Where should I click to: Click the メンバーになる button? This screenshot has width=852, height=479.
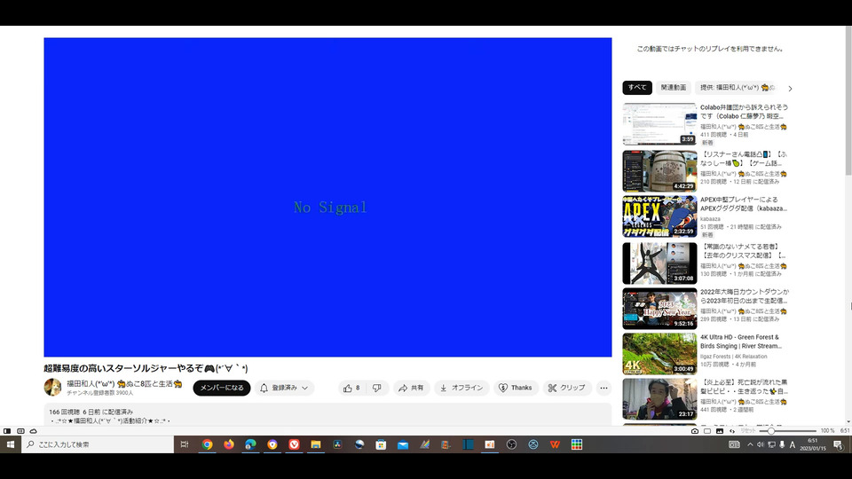(x=222, y=388)
